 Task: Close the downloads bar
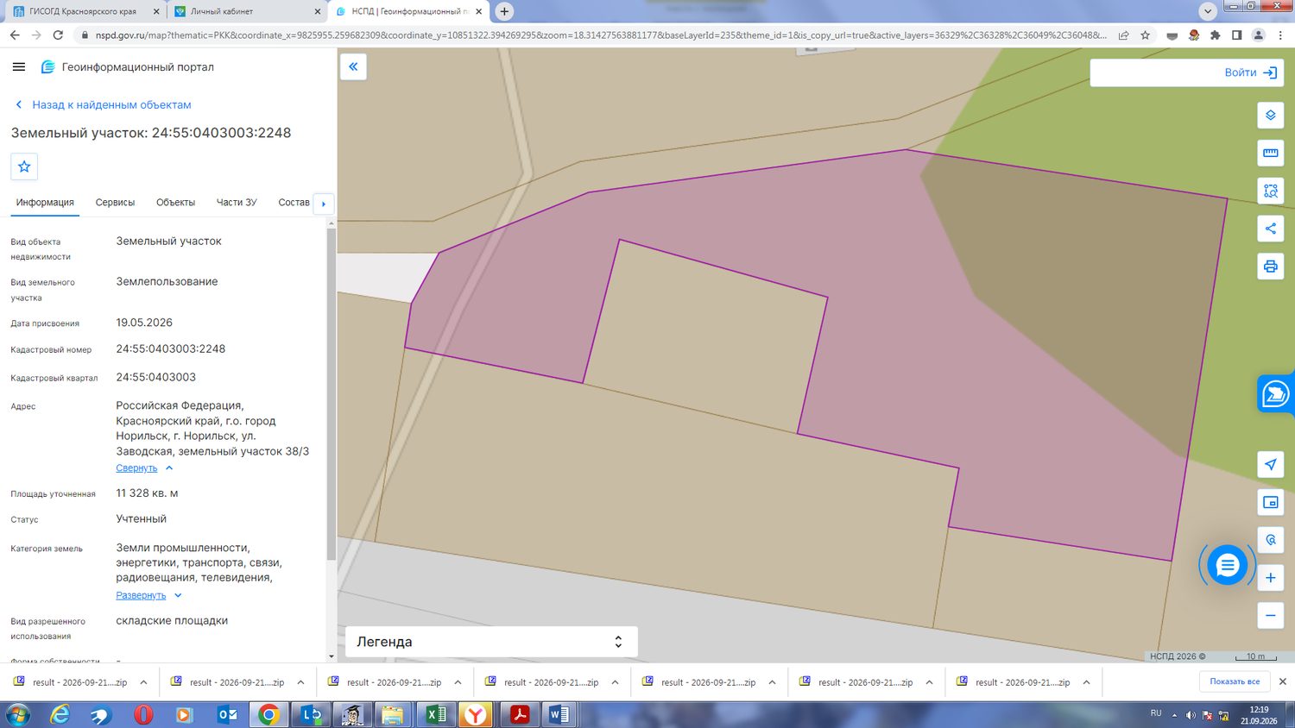point(1283,682)
